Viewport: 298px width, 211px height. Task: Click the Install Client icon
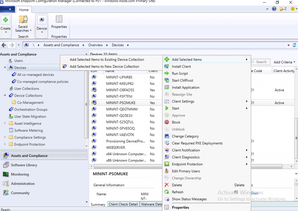[x=167, y=66]
